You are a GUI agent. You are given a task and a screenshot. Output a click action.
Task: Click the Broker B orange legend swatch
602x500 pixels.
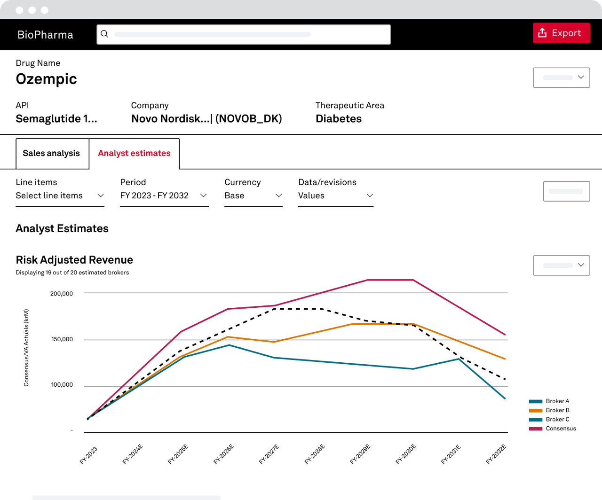[536, 410]
